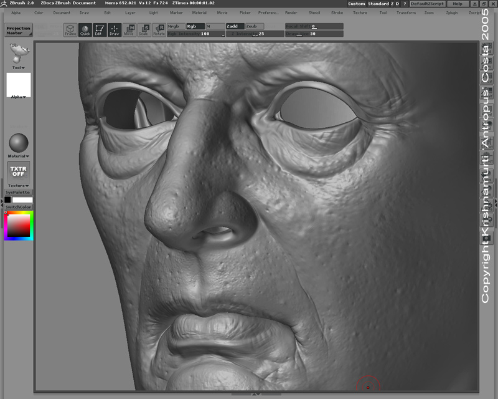Toggle the Frame mode icon
The width and height of the screenshot is (498, 399).
point(70,30)
